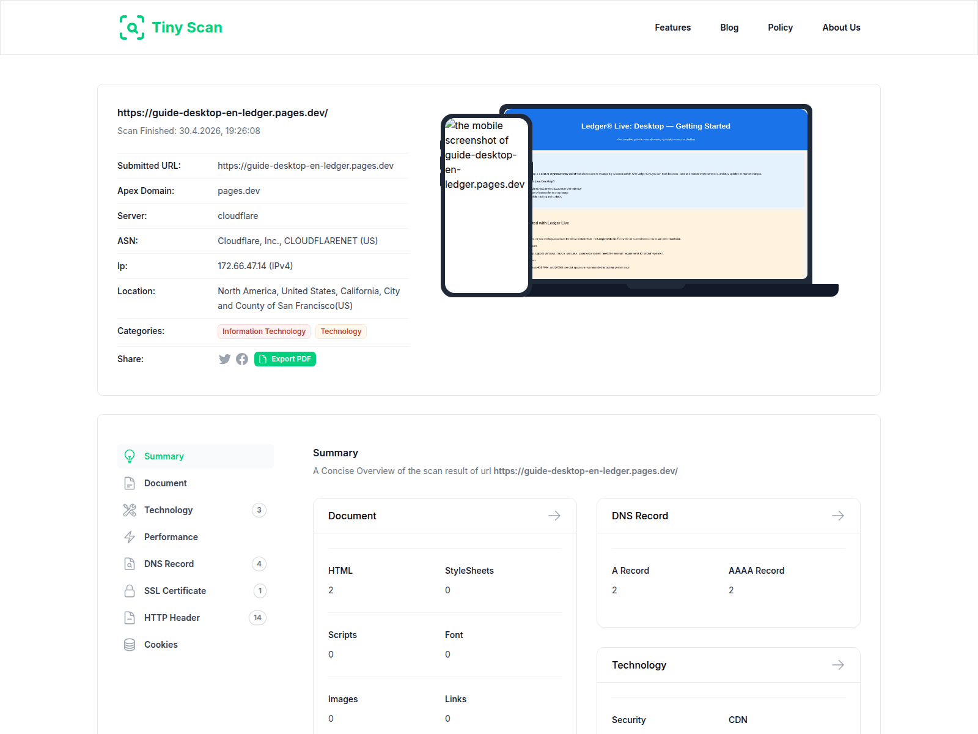Click the 'A Record' label
Image resolution: width=978 pixels, height=734 pixels.
(x=630, y=571)
